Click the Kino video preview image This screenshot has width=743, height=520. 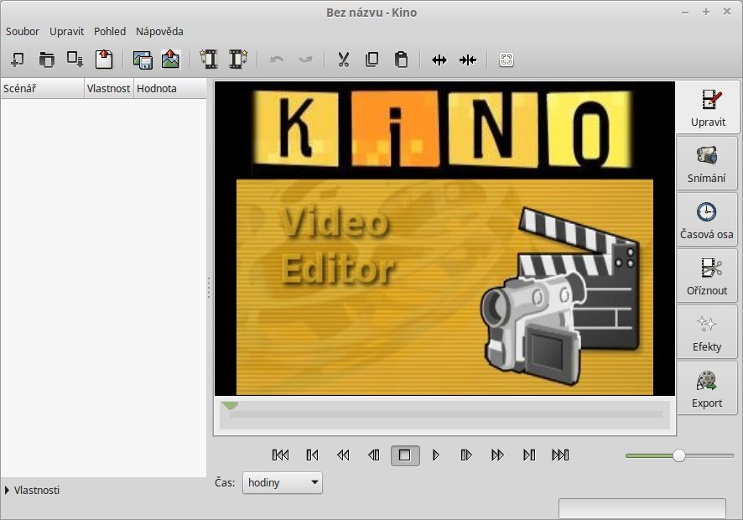pyautogui.click(x=444, y=238)
